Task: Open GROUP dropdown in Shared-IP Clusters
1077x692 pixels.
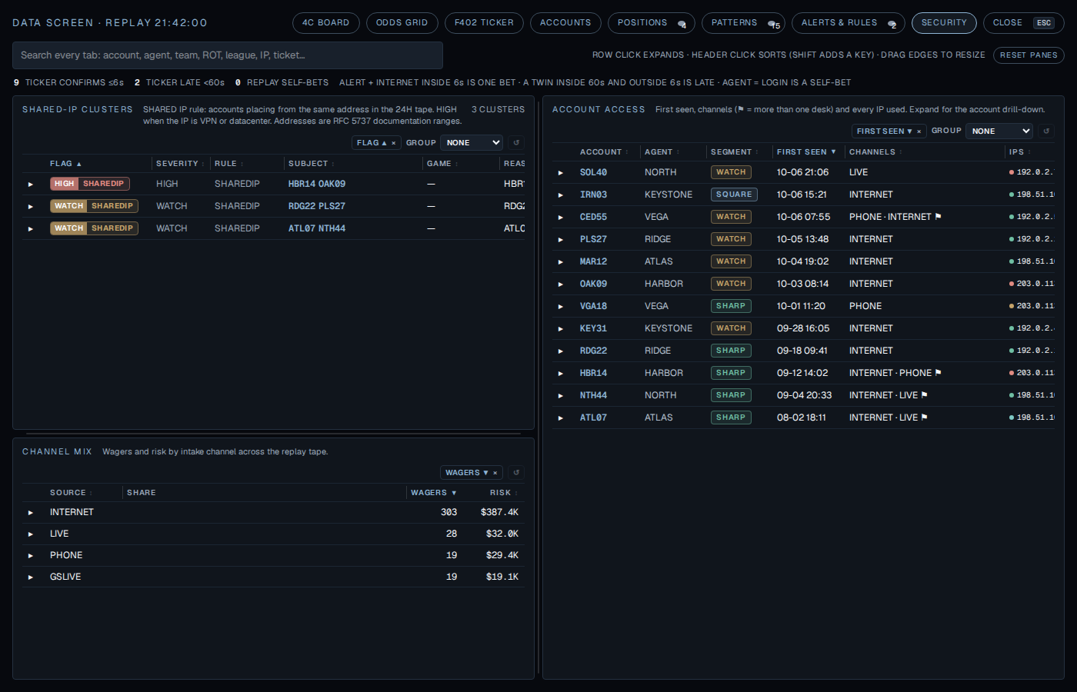Action: click(x=472, y=143)
